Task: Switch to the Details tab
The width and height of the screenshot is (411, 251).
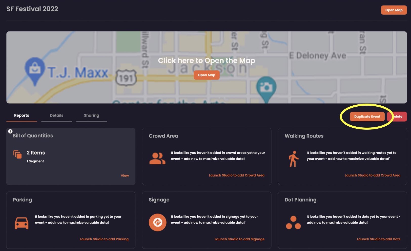Action: point(56,115)
